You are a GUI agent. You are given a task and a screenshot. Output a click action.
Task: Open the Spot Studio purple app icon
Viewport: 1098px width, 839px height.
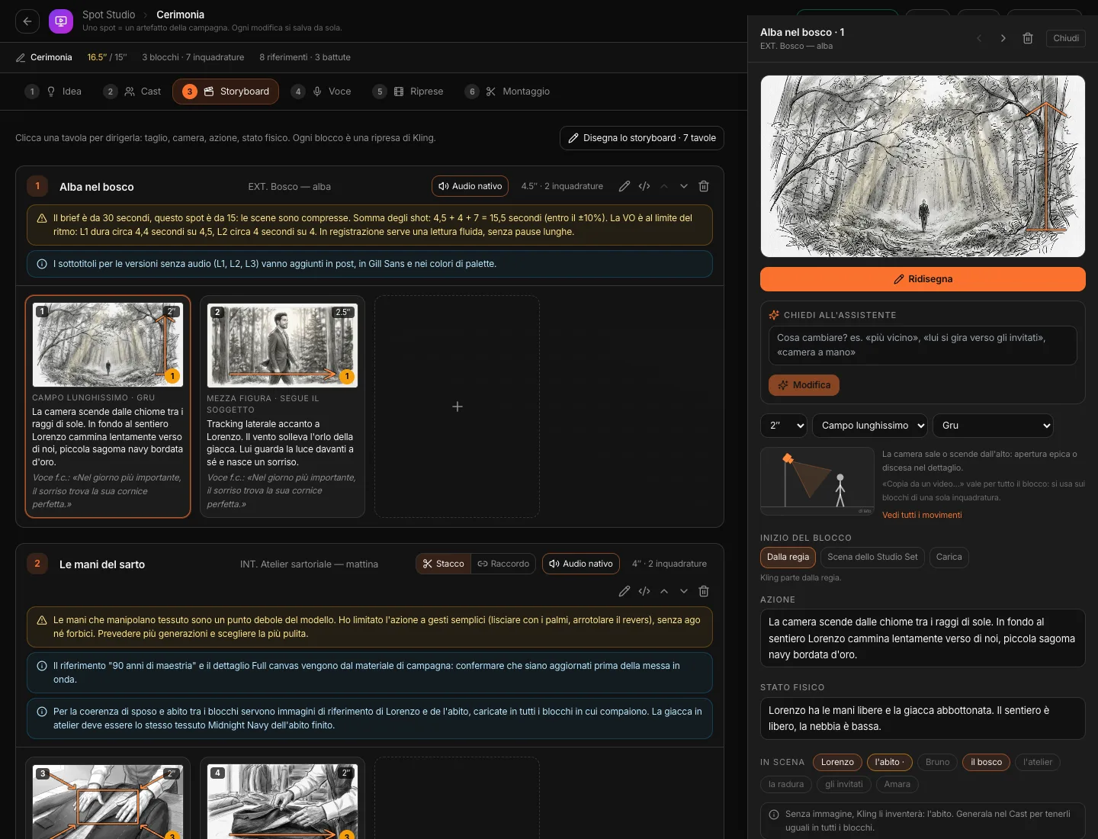(x=61, y=21)
